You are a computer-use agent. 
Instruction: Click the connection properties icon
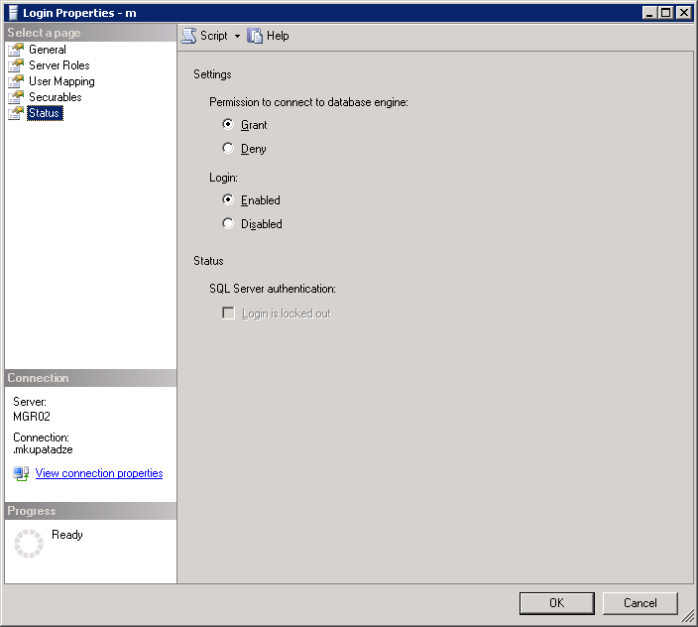tap(21, 474)
